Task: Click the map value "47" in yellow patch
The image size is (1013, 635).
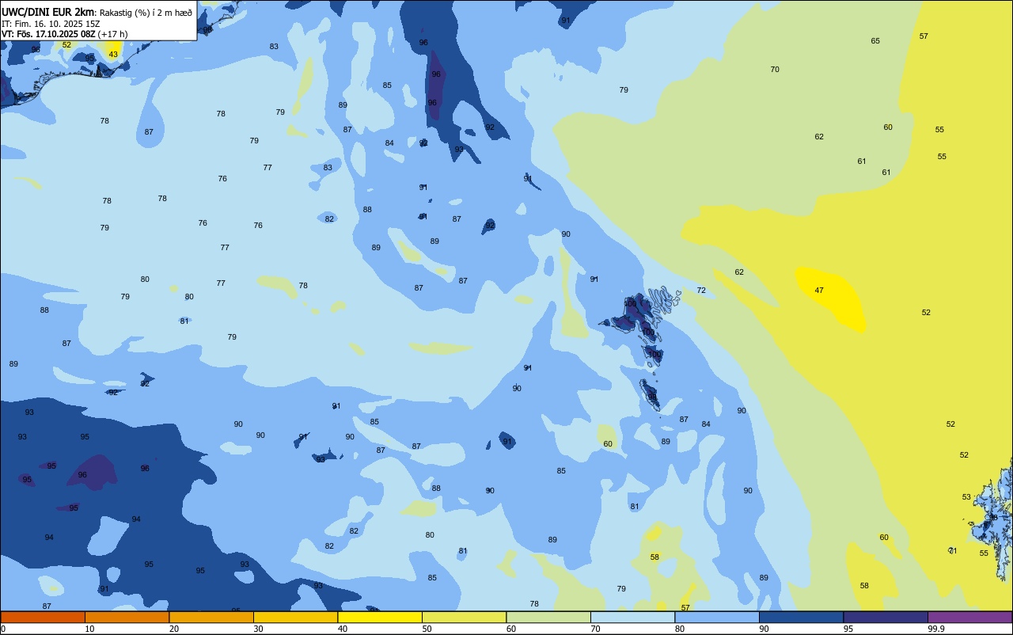Action: click(x=819, y=291)
